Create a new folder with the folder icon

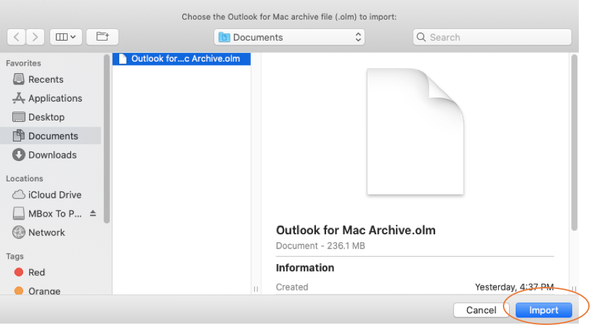[x=102, y=37]
